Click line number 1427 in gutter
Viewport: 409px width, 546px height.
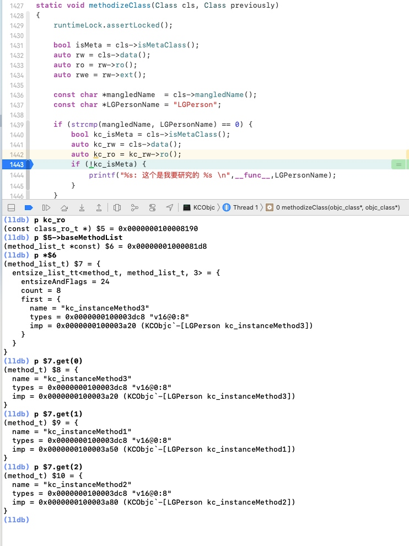[17, 6]
